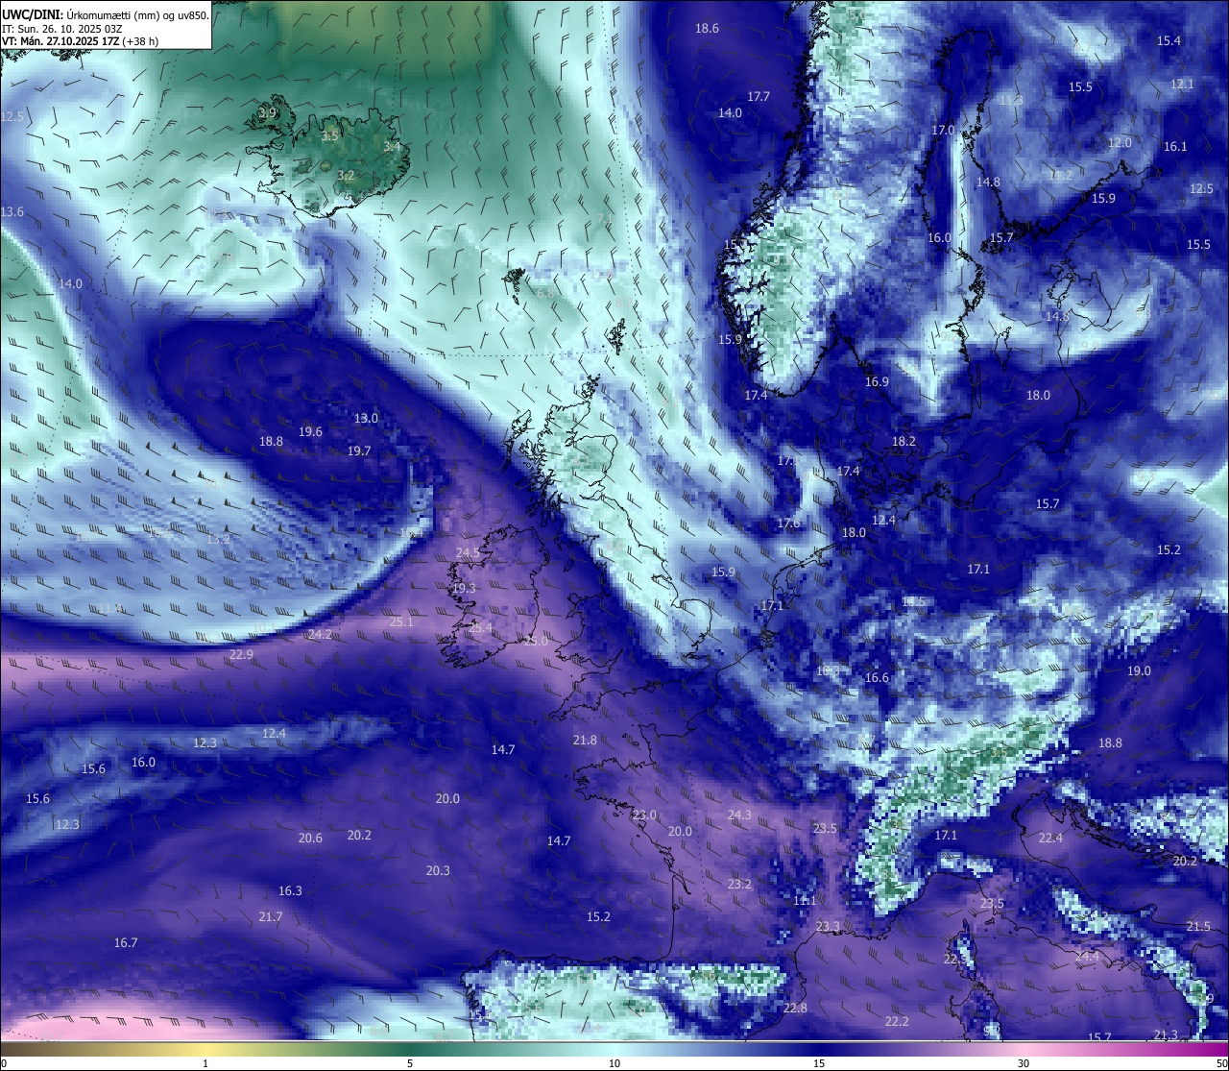This screenshot has height=1071, width=1229.
Task: Click the '12.0' value on the map
Action: [1120, 143]
